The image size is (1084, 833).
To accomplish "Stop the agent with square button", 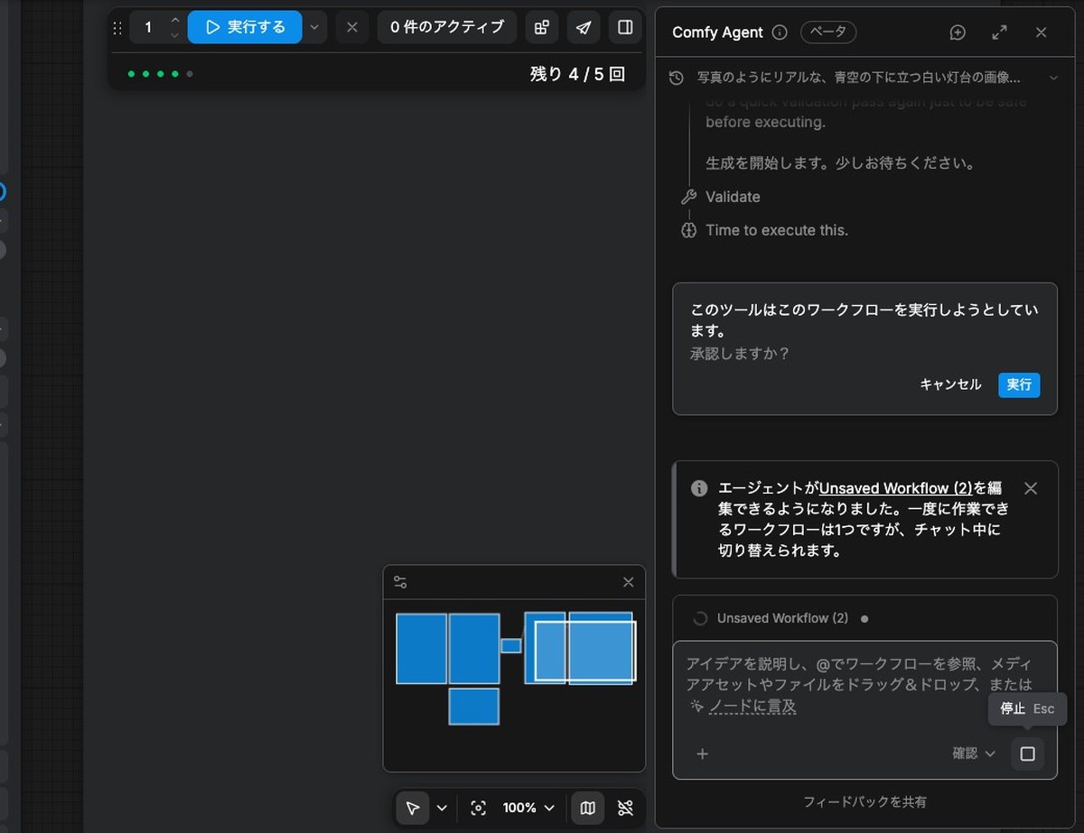I will [x=1027, y=754].
